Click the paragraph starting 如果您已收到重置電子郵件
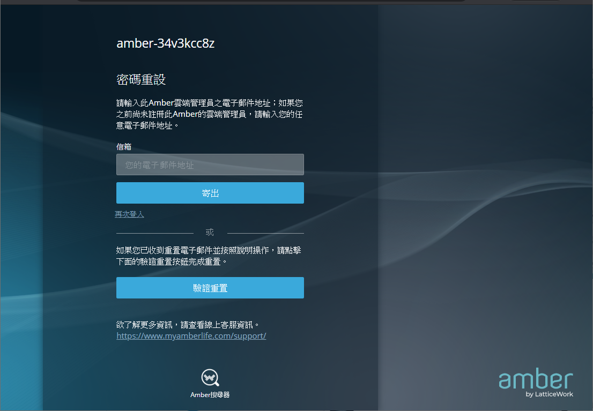This screenshot has height=411, width=593. [209, 256]
